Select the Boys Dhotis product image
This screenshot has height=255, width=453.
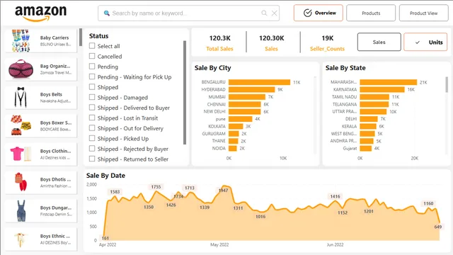coord(21,182)
